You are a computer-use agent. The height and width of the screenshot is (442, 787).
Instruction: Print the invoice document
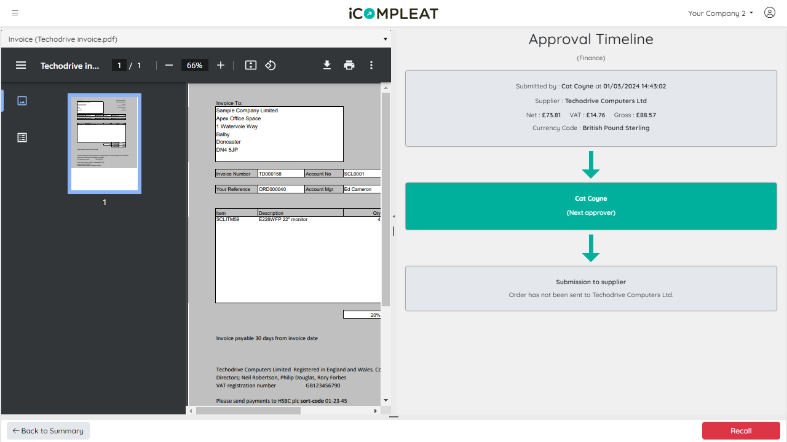349,65
